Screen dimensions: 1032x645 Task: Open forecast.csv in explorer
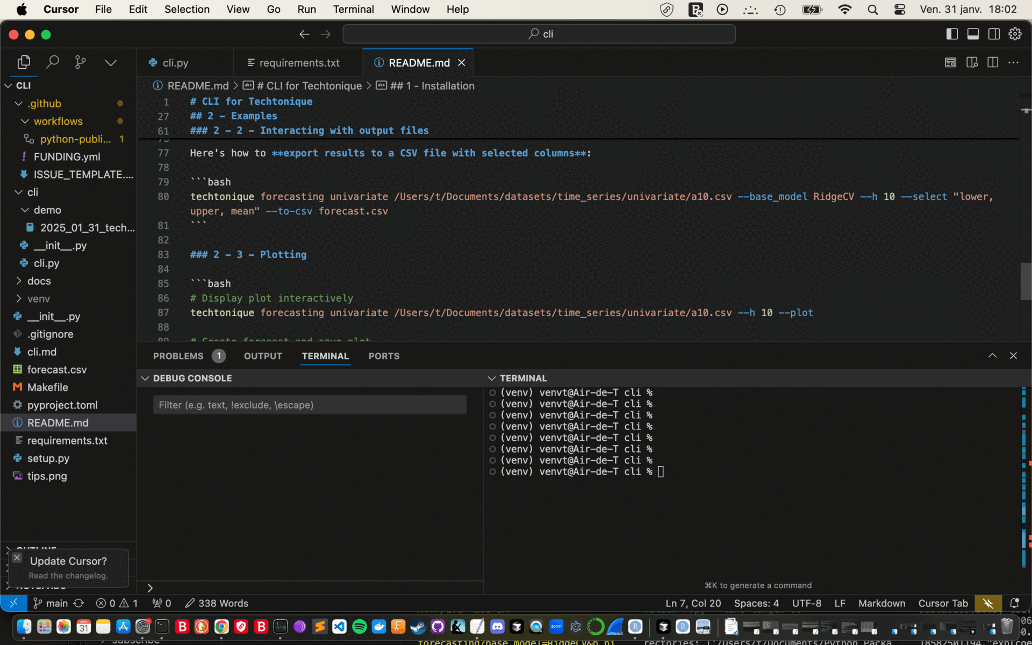57,369
